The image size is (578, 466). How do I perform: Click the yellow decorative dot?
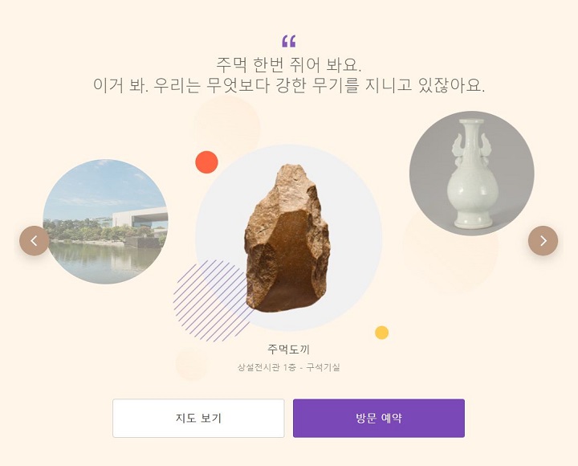(381, 333)
